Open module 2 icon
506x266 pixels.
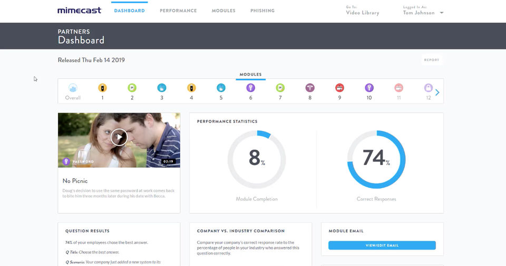pyautogui.click(x=132, y=88)
